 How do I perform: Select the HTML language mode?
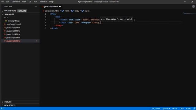pyautogui.click(x=188, y=108)
